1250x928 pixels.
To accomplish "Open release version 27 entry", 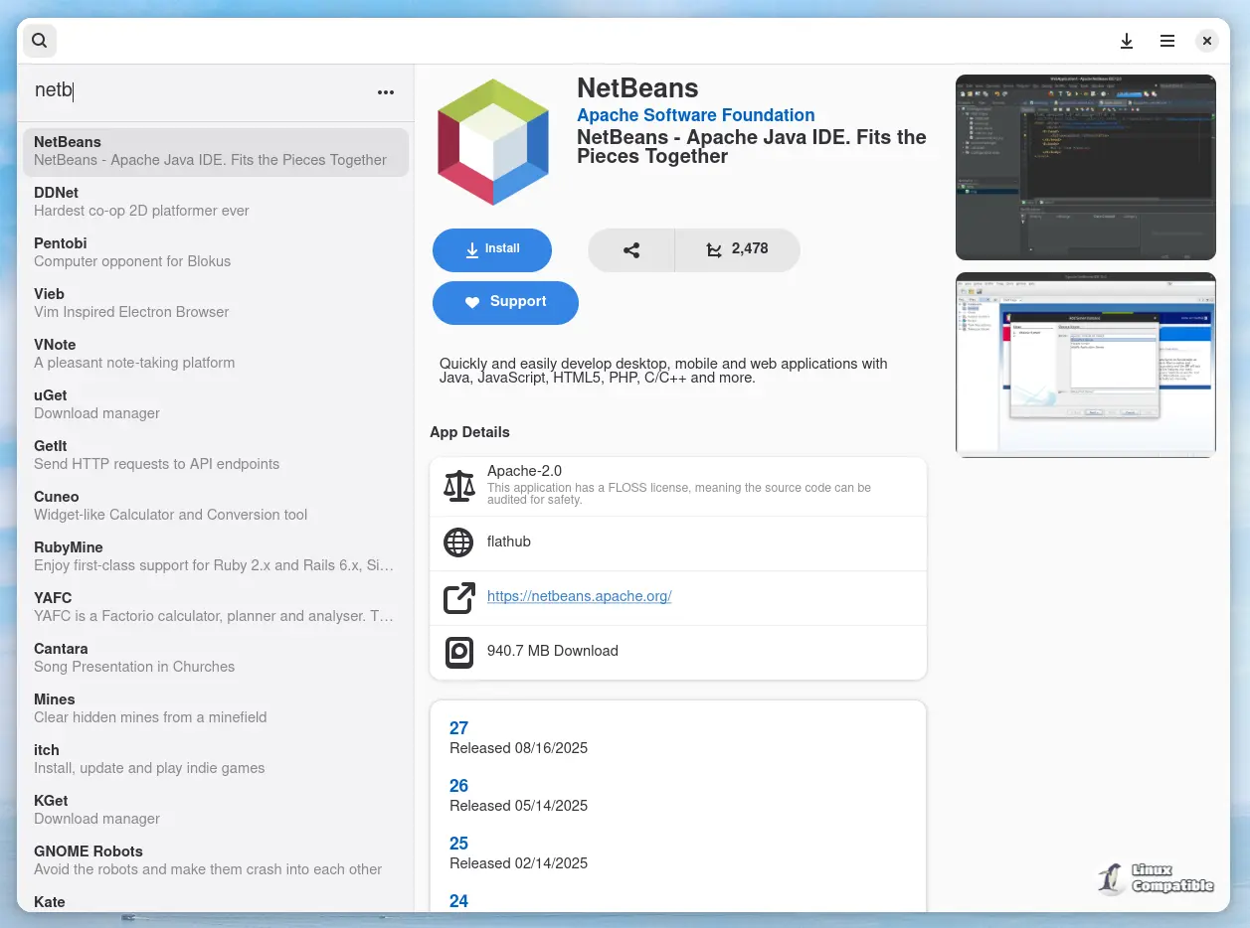I will (x=458, y=728).
